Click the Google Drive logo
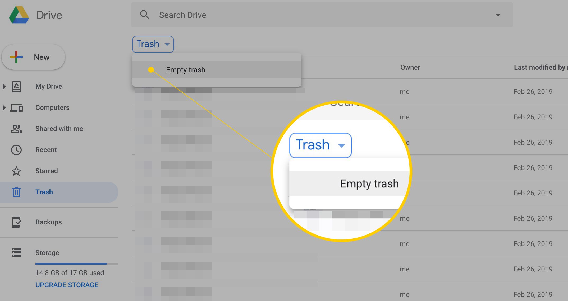The width and height of the screenshot is (568, 301). coord(19,15)
